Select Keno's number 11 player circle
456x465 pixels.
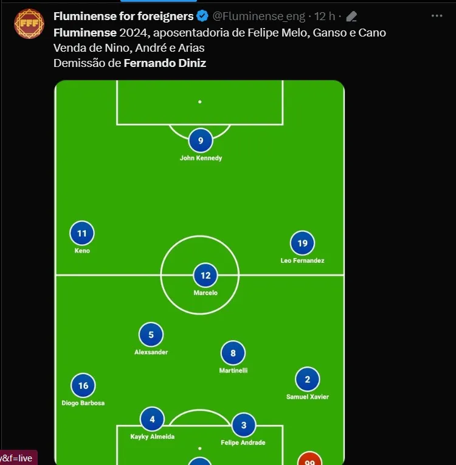tap(82, 234)
